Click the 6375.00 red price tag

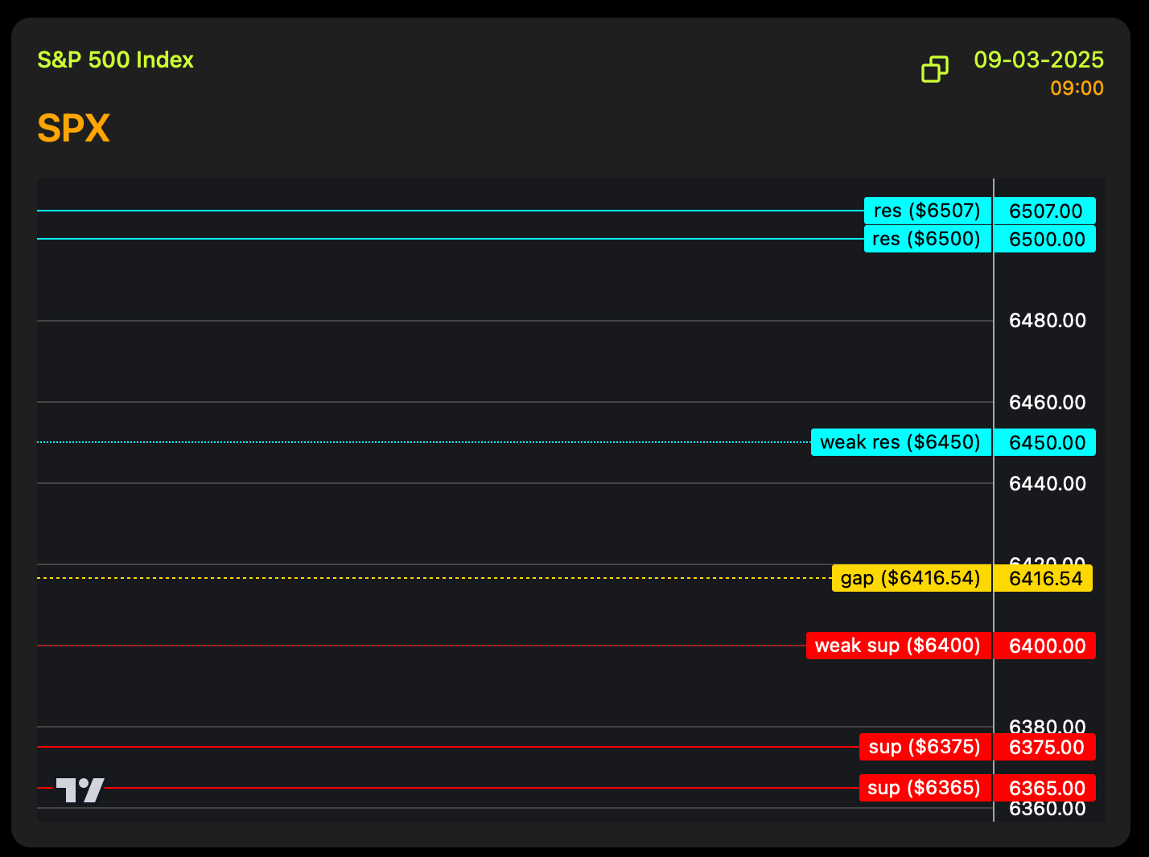[1044, 747]
